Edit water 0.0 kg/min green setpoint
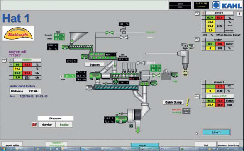Image resolution: width=244 pixels, height=151 pixels. point(210,44)
